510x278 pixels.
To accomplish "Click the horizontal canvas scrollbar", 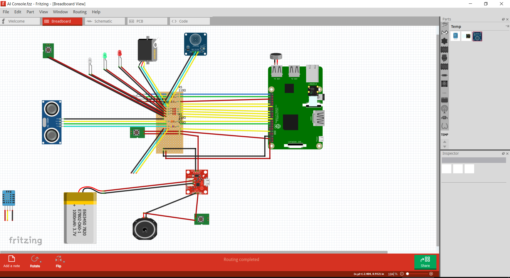I will 194,252.
